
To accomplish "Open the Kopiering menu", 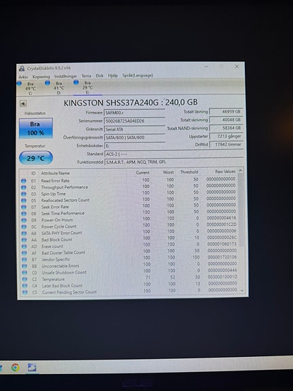I will [x=41, y=77].
